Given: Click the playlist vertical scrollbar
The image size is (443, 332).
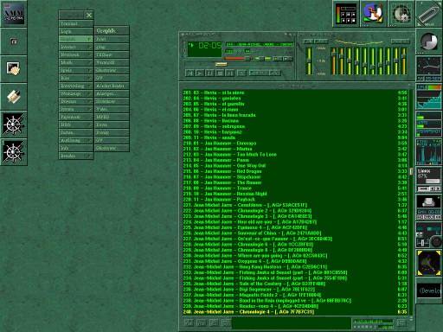Looking at the screenshot, I should point(411,202).
